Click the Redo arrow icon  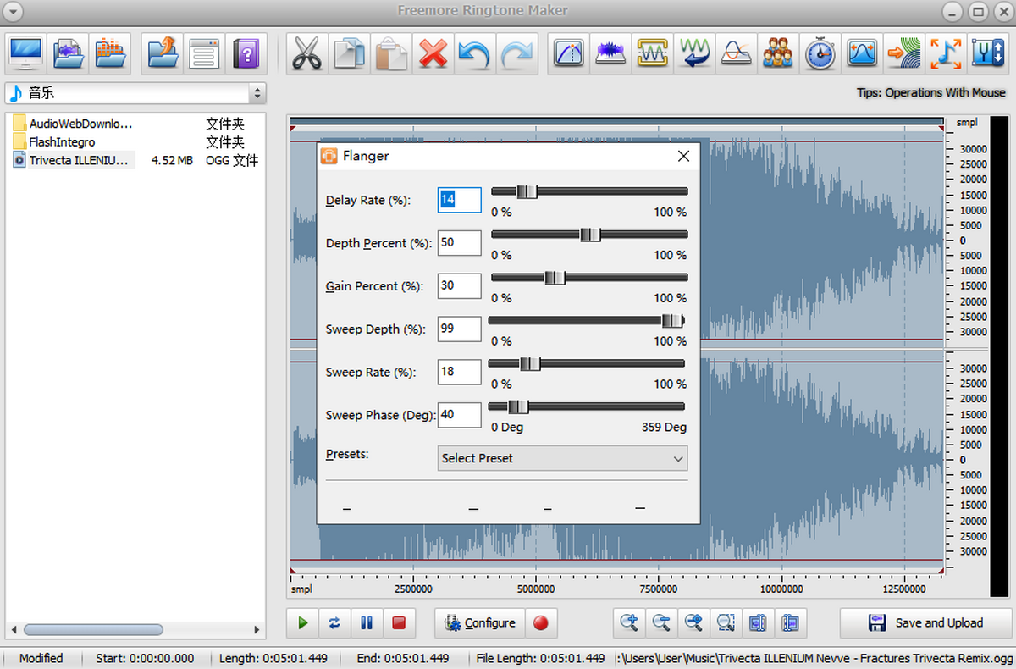[516, 53]
